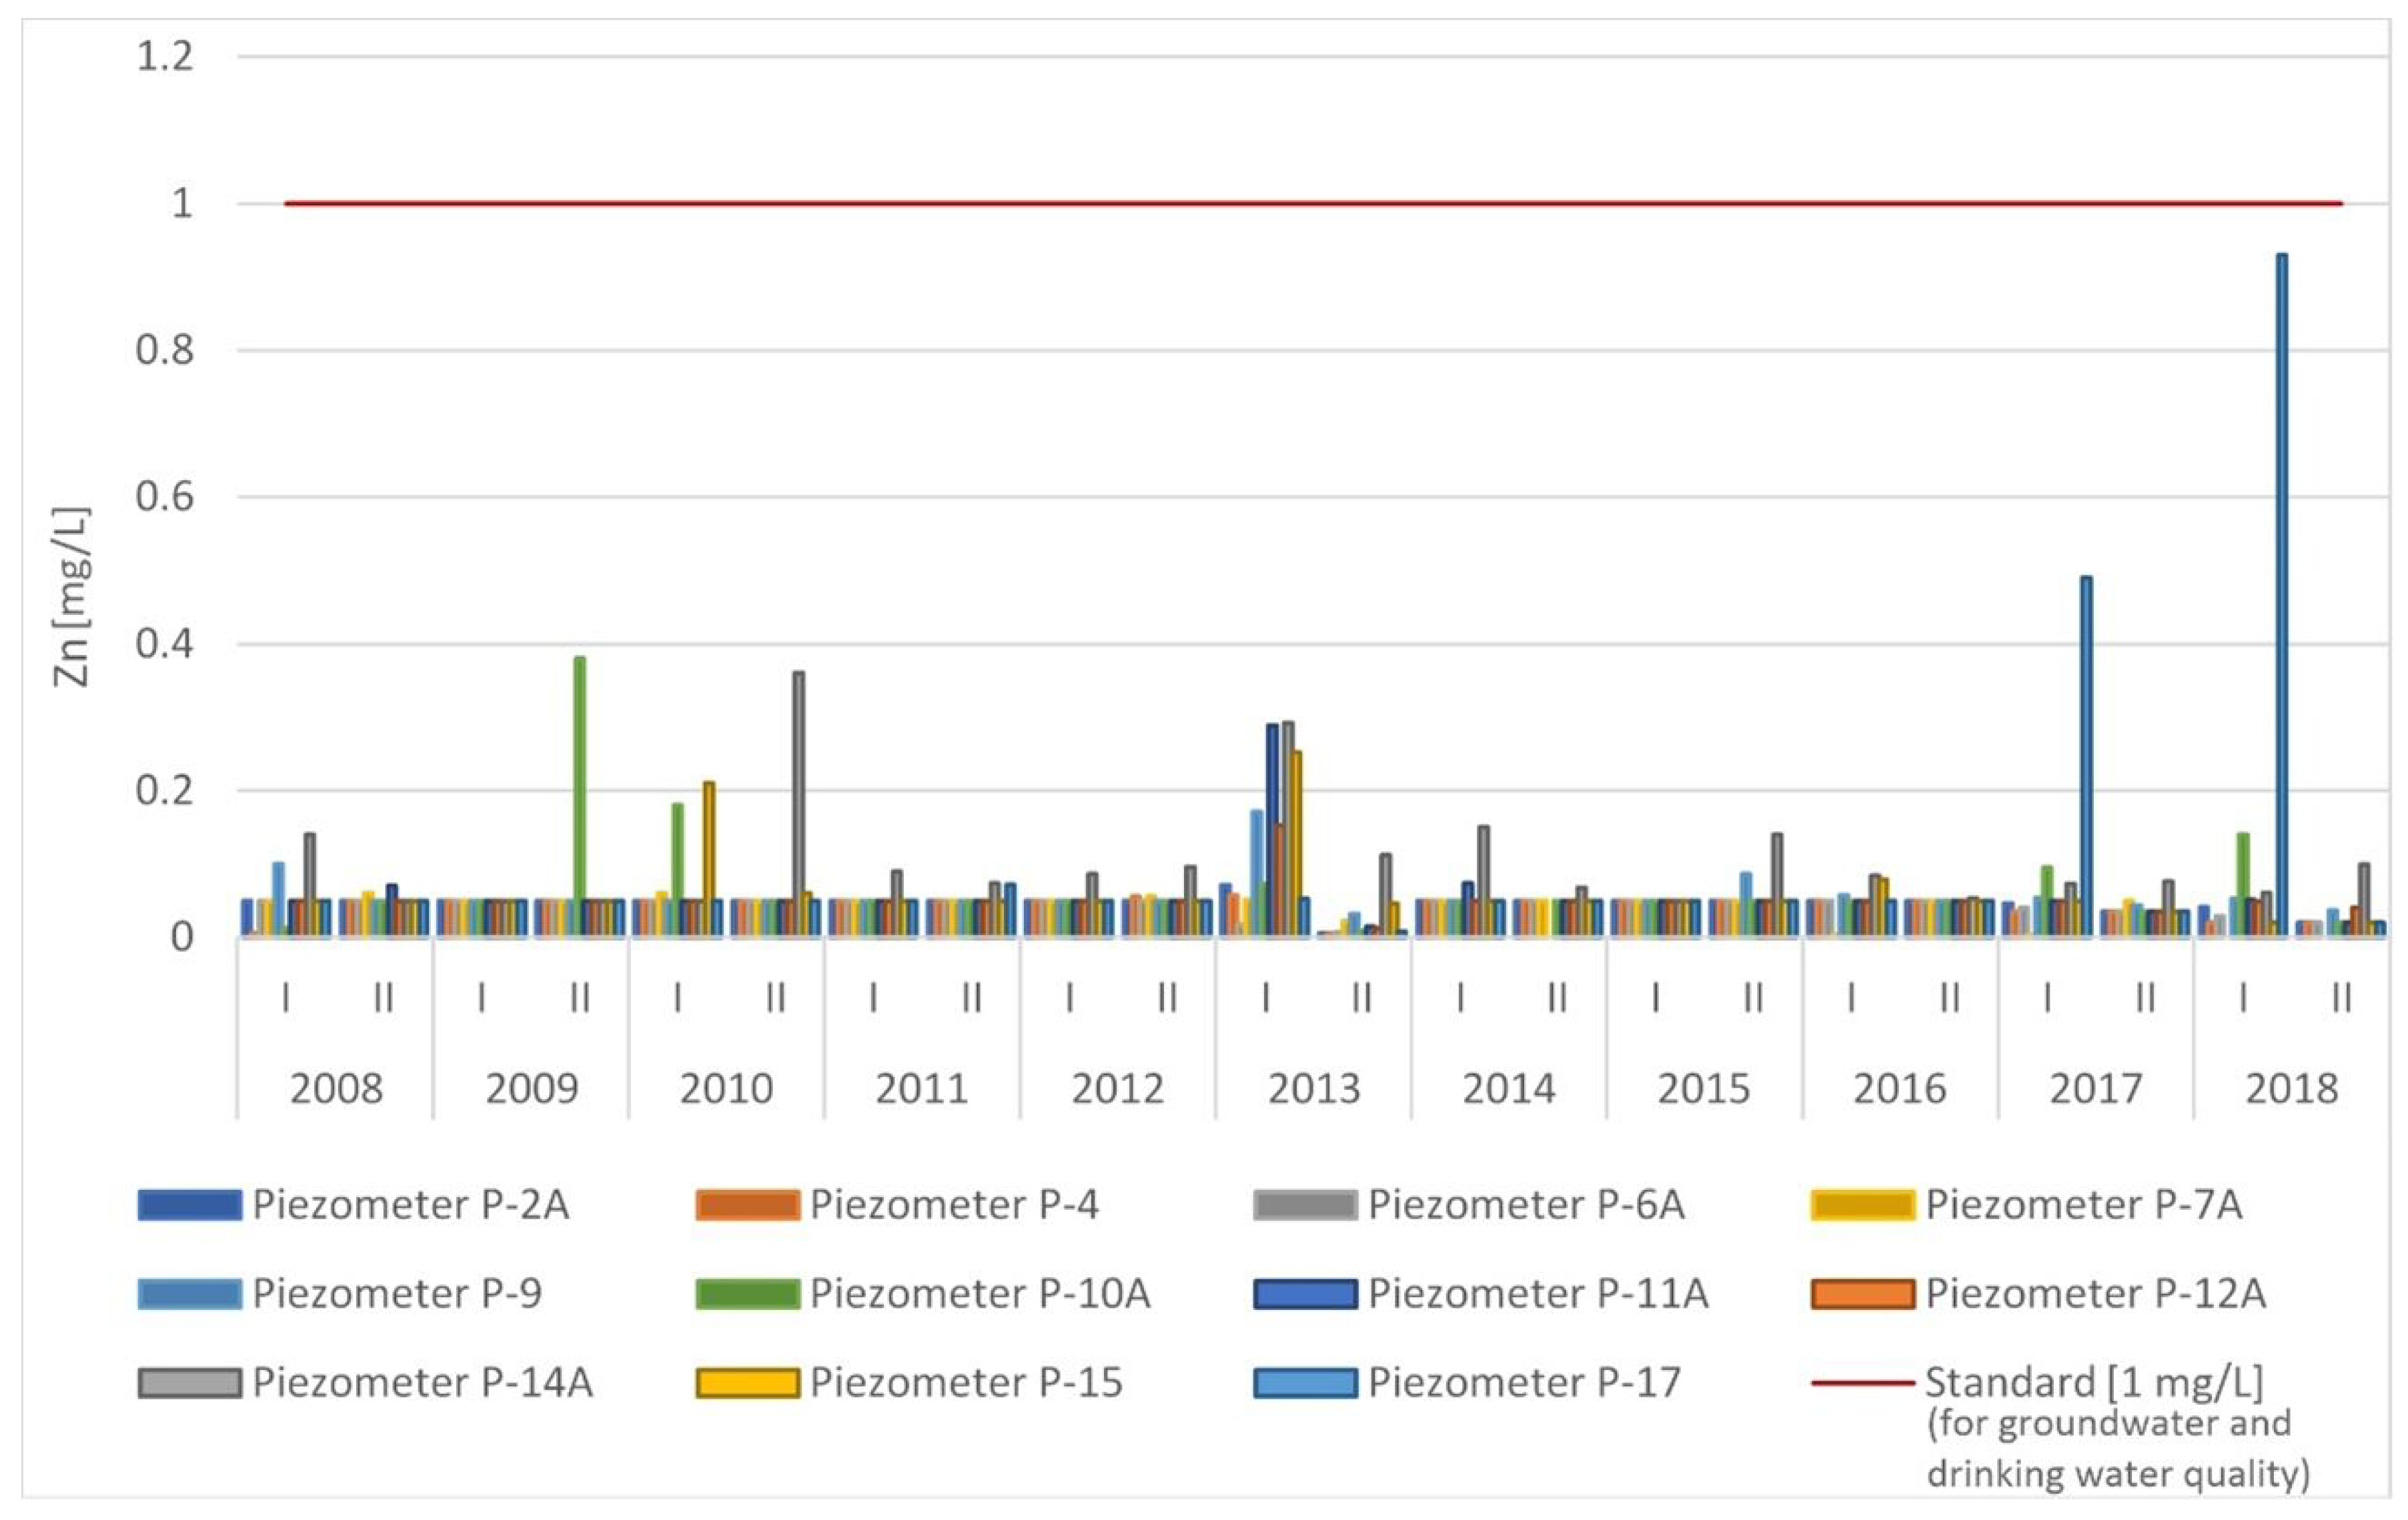The image size is (2408, 1520).
Task: Click the Piezometer P-11A legend swatch
Action: click(1305, 1294)
